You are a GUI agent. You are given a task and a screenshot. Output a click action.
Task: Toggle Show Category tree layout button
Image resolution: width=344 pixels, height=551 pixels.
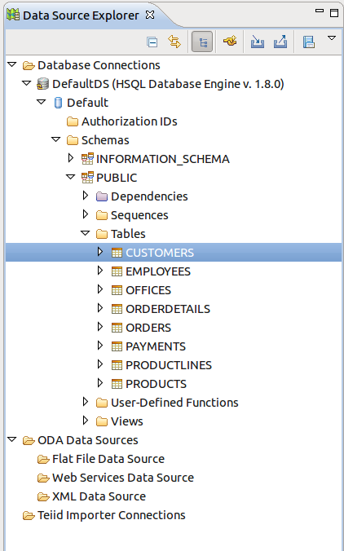[x=202, y=42]
